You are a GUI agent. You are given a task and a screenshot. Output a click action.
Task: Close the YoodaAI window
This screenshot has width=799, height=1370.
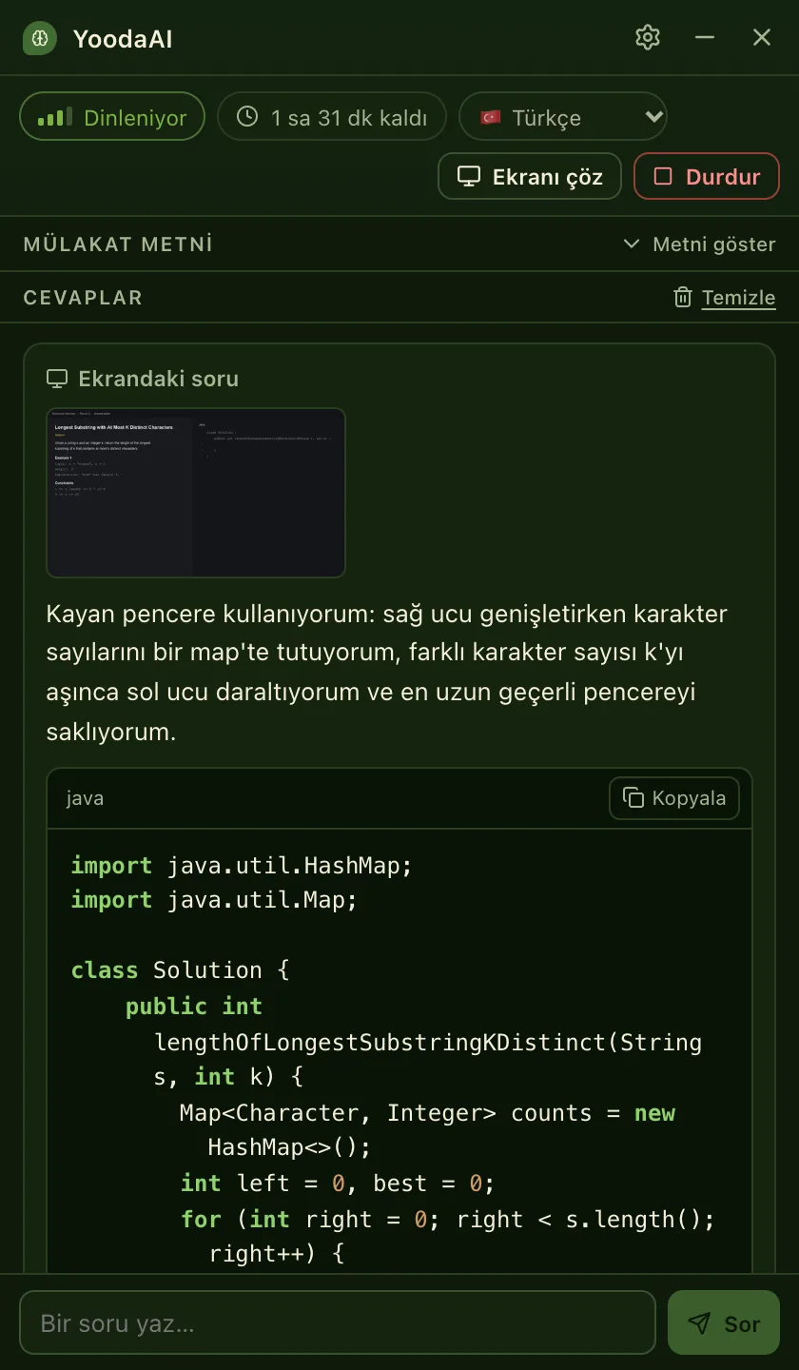click(762, 37)
